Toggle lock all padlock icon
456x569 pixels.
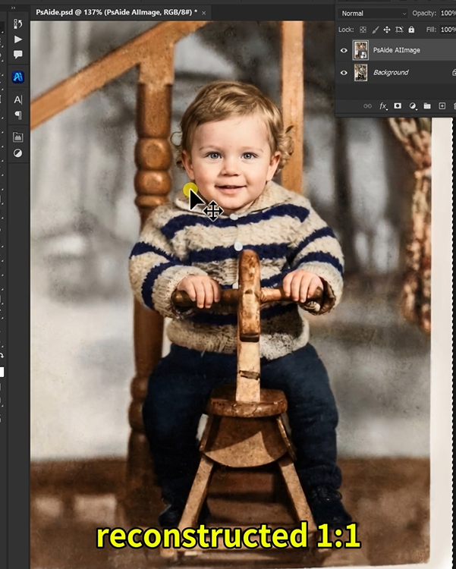(411, 30)
